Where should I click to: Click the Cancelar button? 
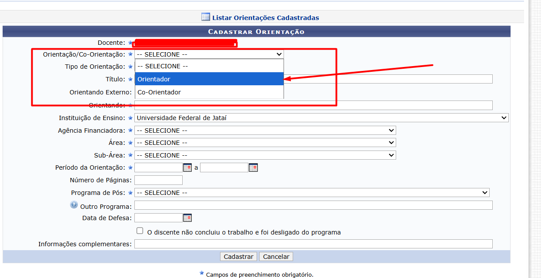tap(276, 257)
